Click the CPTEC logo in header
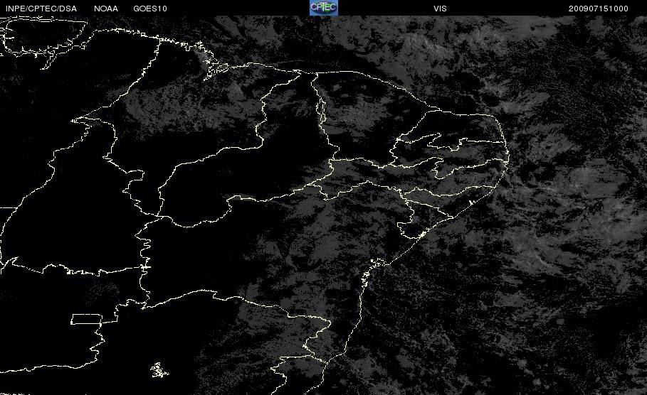The height and width of the screenshot is (395, 647). [323, 7]
